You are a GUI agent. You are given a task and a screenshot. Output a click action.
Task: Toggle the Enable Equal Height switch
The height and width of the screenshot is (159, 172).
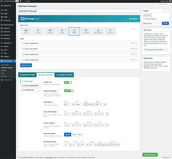tap(69, 91)
